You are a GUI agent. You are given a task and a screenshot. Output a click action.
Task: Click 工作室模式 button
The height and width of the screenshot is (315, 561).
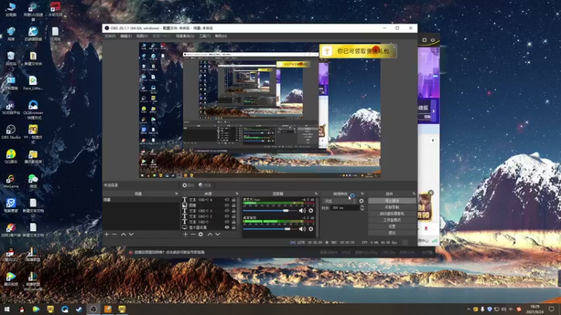tap(392, 220)
